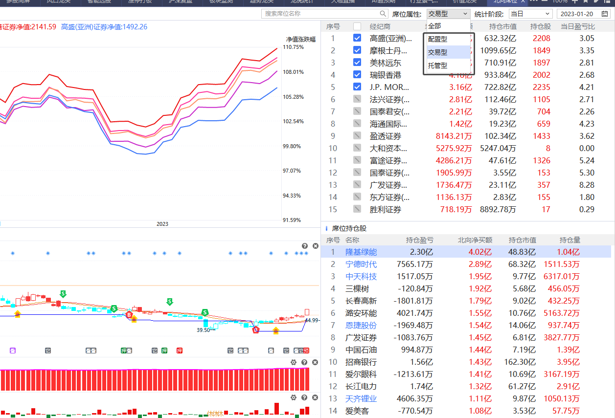
Task: Choose 全部 in the seat attribute list
Action: click(x=449, y=25)
